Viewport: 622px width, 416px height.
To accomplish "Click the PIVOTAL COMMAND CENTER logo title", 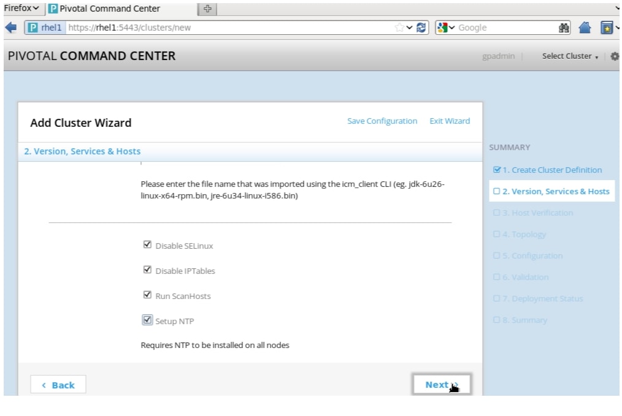I will [91, 56].
